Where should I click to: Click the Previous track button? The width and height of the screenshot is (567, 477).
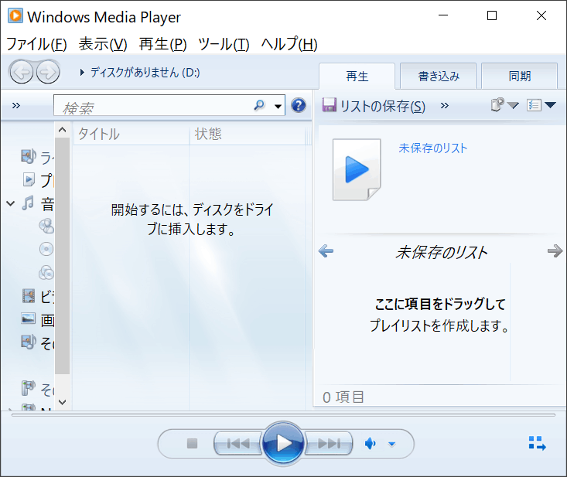[238, 443]
